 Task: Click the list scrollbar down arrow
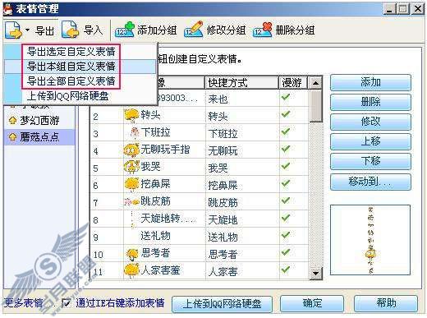[315, 273]
